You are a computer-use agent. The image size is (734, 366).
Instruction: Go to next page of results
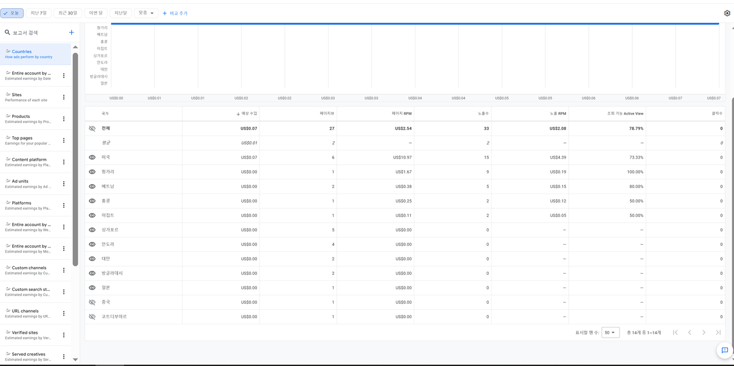(x=703, y=333)
